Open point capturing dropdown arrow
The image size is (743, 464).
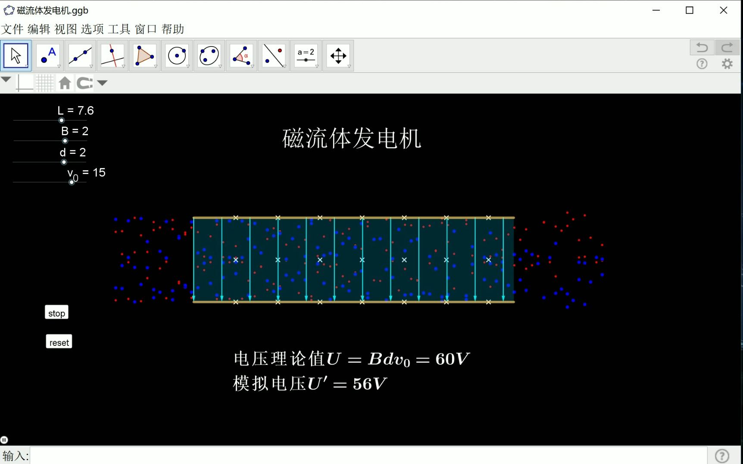click(x=102, y=83)
